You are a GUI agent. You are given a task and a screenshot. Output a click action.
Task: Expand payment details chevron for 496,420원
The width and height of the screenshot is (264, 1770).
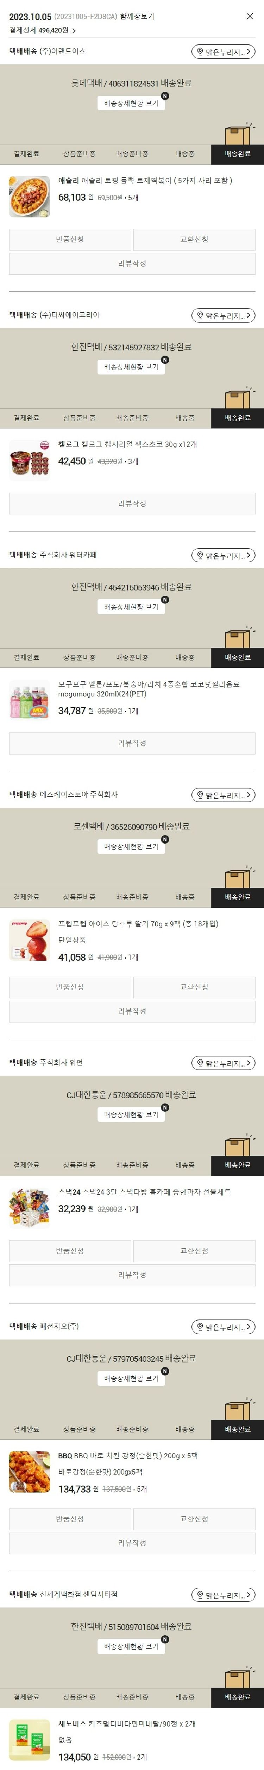point(74,31)
